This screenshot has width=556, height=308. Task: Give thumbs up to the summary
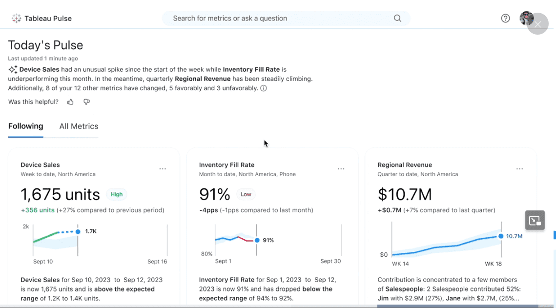[x=70, y=102]
